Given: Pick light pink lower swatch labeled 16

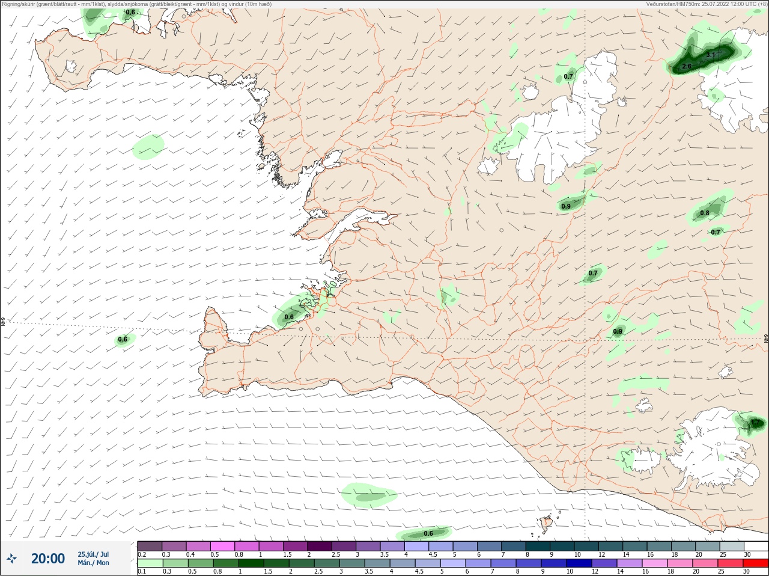Looking at the screenshot, I should (655, 563).
